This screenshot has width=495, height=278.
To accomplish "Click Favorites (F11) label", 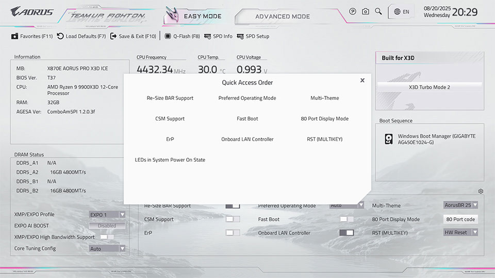I will pyautogui.click(x=36, y=36).
